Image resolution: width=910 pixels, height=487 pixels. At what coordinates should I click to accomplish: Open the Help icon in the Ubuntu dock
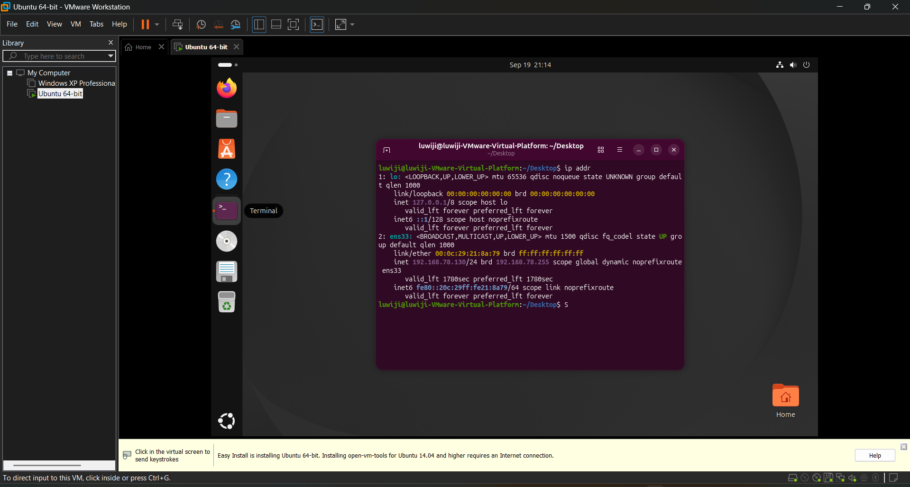tap(227, 179)
